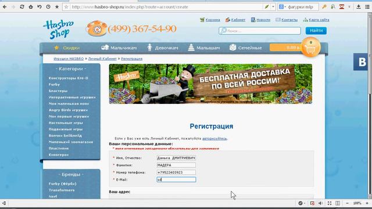Click the site search field
Screen dimensions: 372x209
coord(260,31)
